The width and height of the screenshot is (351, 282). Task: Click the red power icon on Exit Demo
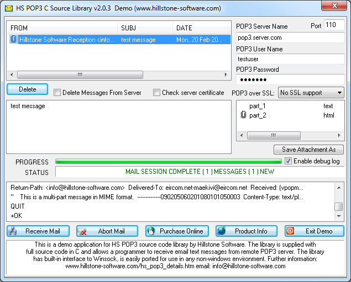290,231
